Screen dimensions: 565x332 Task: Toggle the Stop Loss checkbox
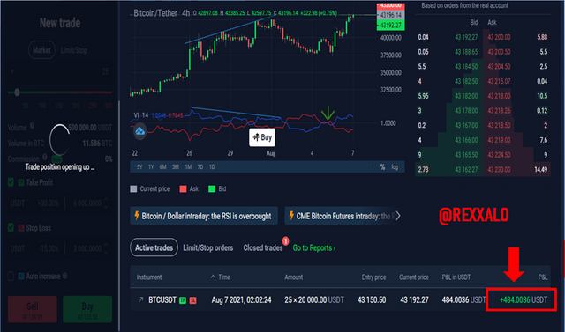pyautogui.click(x=11, y=227)
